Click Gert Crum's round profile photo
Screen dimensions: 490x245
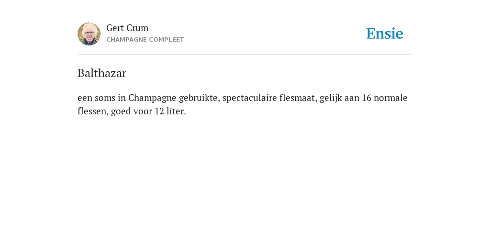[89, 34]
